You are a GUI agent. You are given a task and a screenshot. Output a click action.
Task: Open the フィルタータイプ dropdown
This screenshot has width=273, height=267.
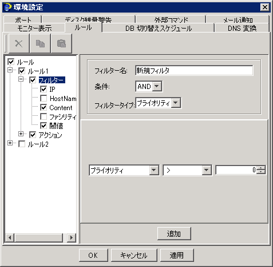(x=176, y=103)
